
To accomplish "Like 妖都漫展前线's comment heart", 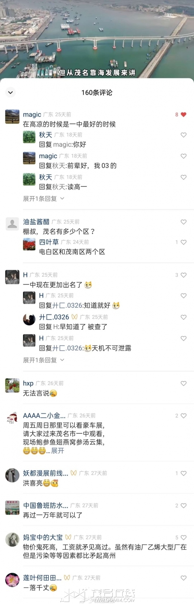I will pos(183,473).
